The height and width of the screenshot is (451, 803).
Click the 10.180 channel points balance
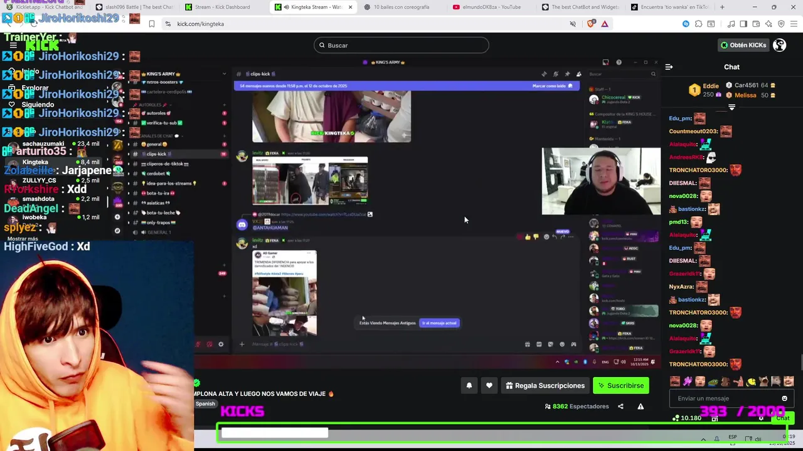click(687, 418)
